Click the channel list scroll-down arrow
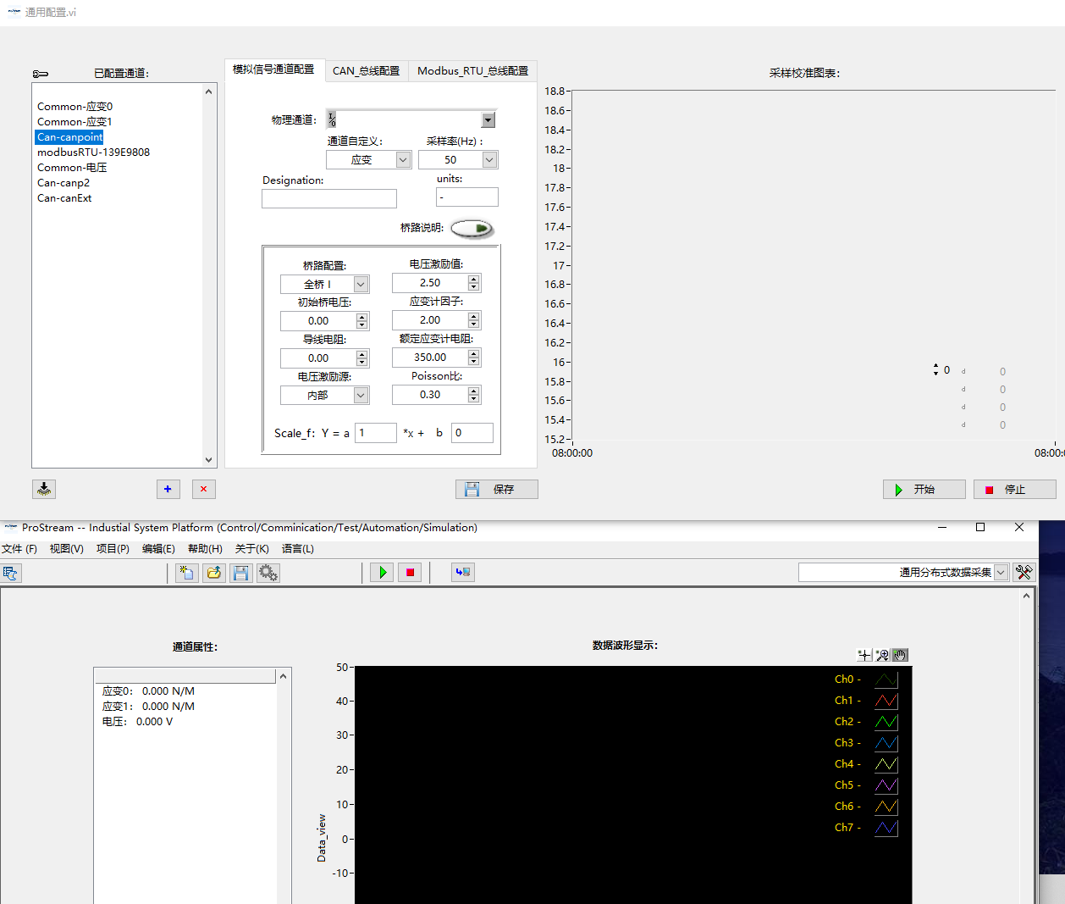The height and width of the screenshot is (904, 1065). pos(209,460)
